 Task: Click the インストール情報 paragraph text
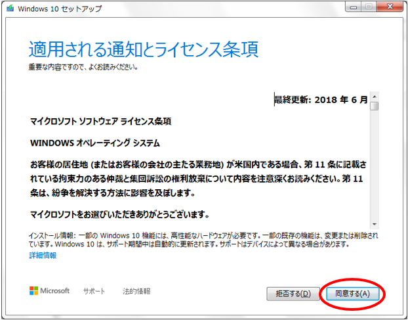click(x=203, y=240)
